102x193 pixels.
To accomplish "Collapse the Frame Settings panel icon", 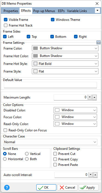I will [x=98, y=43].
